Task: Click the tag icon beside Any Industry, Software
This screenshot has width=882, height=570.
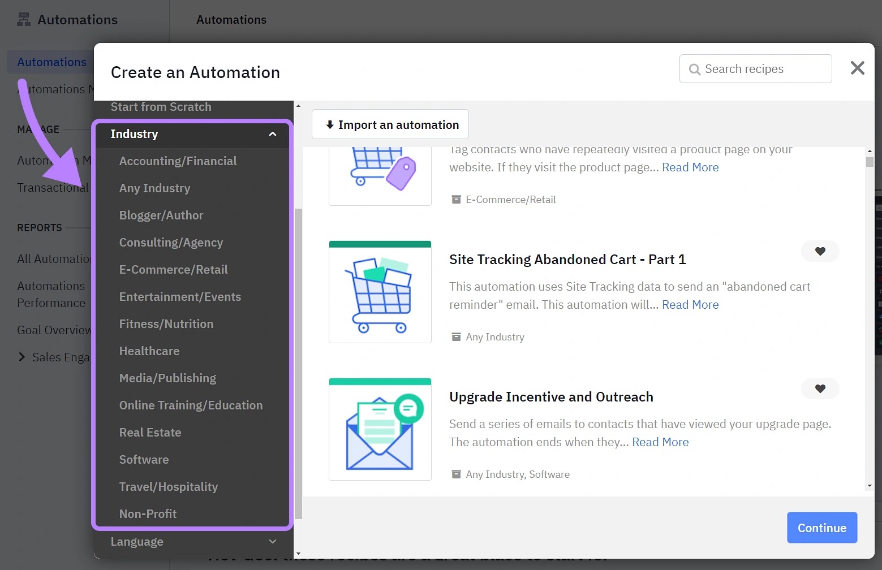Action: [456, 474]
